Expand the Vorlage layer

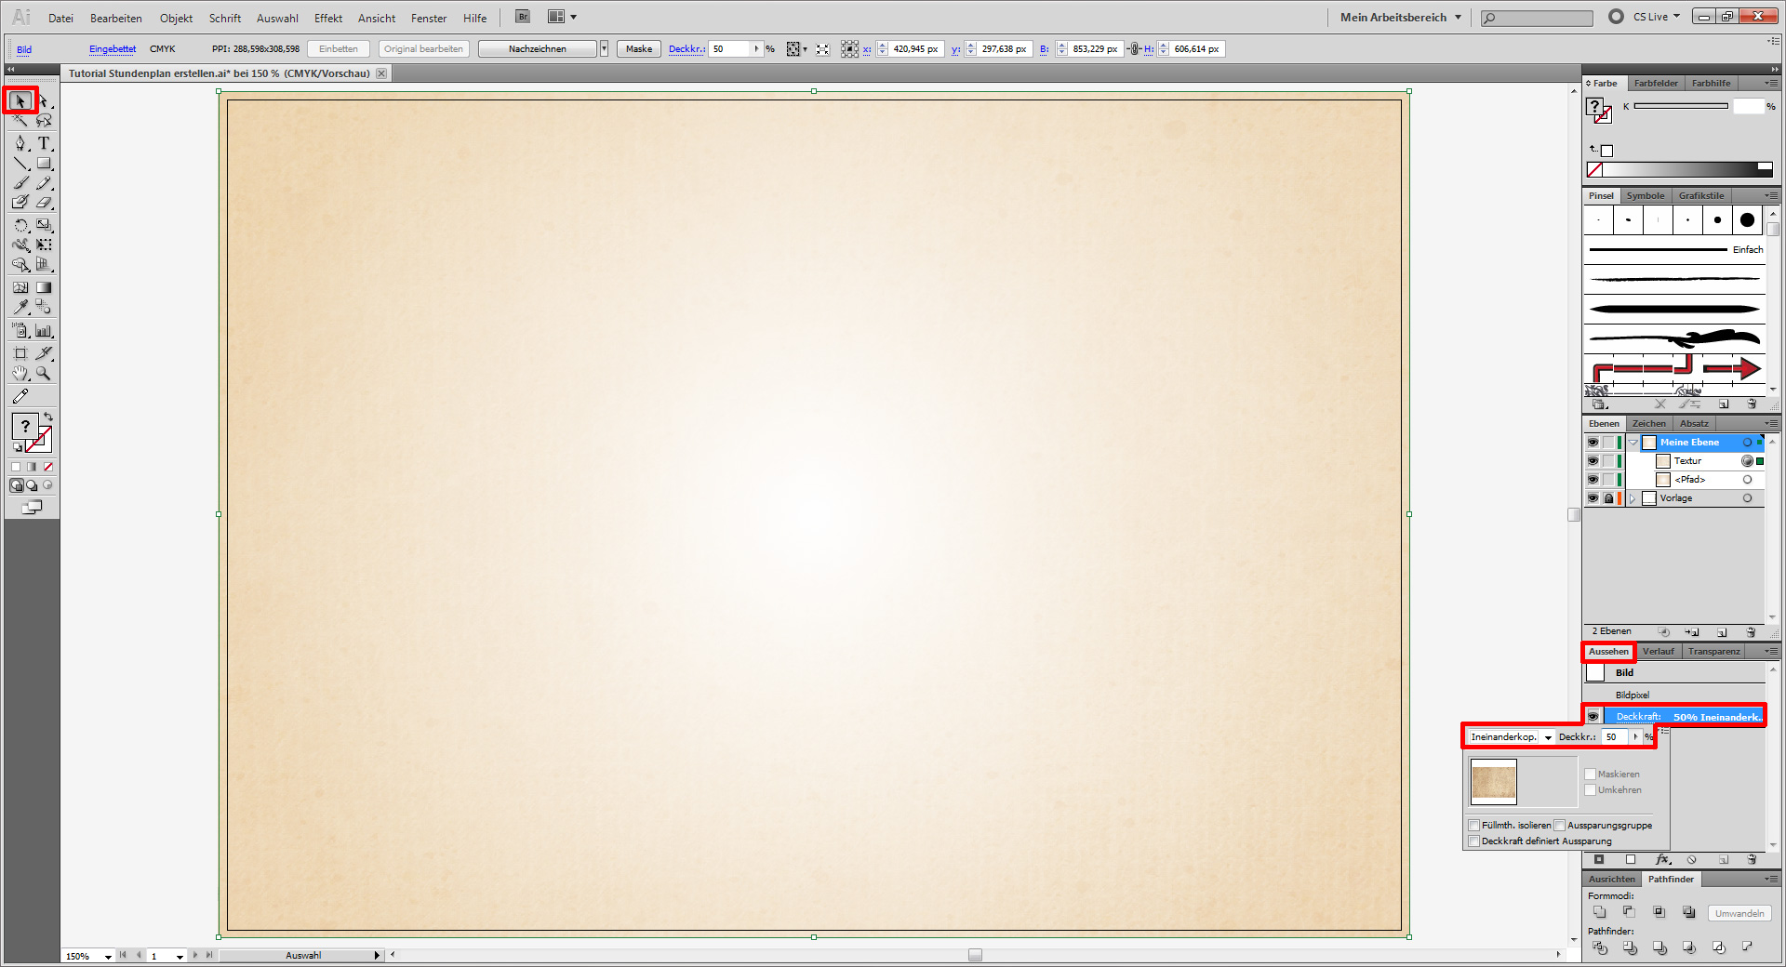pyautogui.click(x=1633, y=499)
